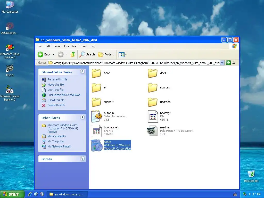Viewport: 264px width, 198px height.
Task: Click Move this file link
Action: [x=56, y=85]
